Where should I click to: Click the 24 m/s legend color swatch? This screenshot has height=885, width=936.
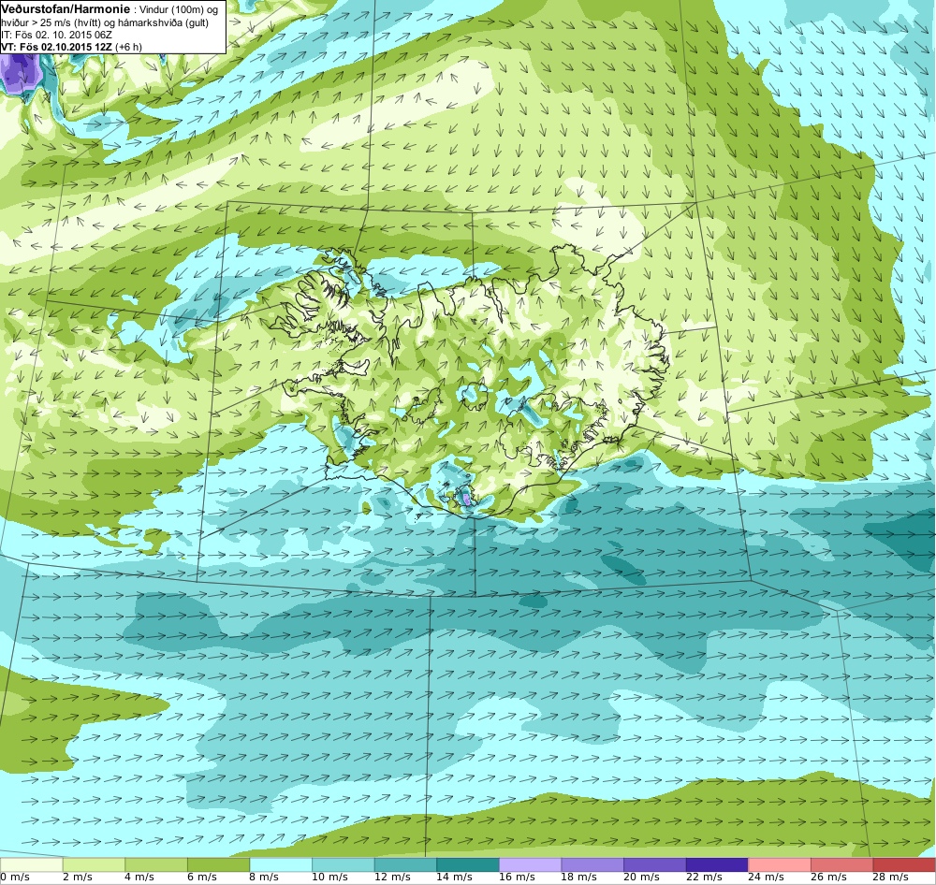780,864
